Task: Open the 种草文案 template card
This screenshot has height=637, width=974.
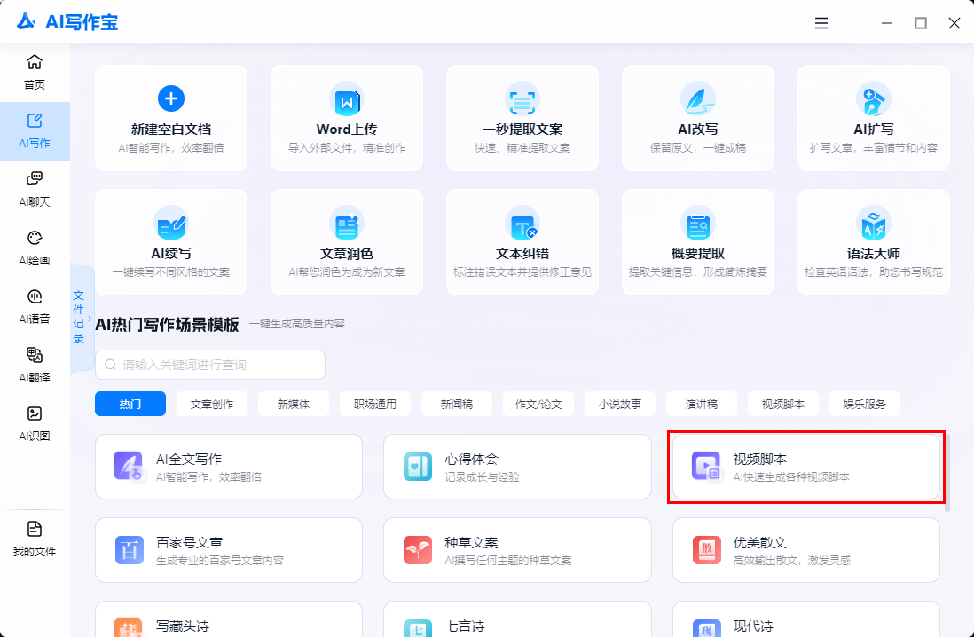Action: pyautogui.click(x=517, y=550)
